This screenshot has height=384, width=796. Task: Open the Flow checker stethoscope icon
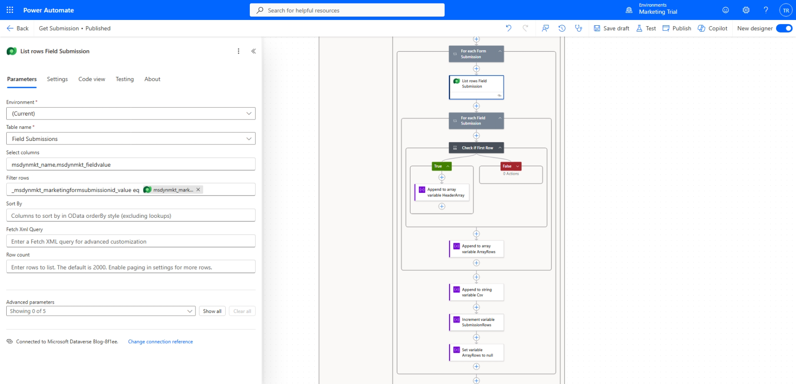(x=578, y=28)
